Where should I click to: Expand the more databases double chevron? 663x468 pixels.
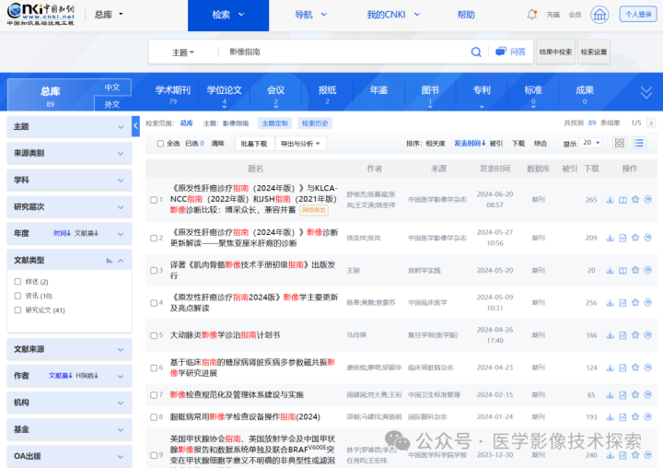(x=646, y=92)
